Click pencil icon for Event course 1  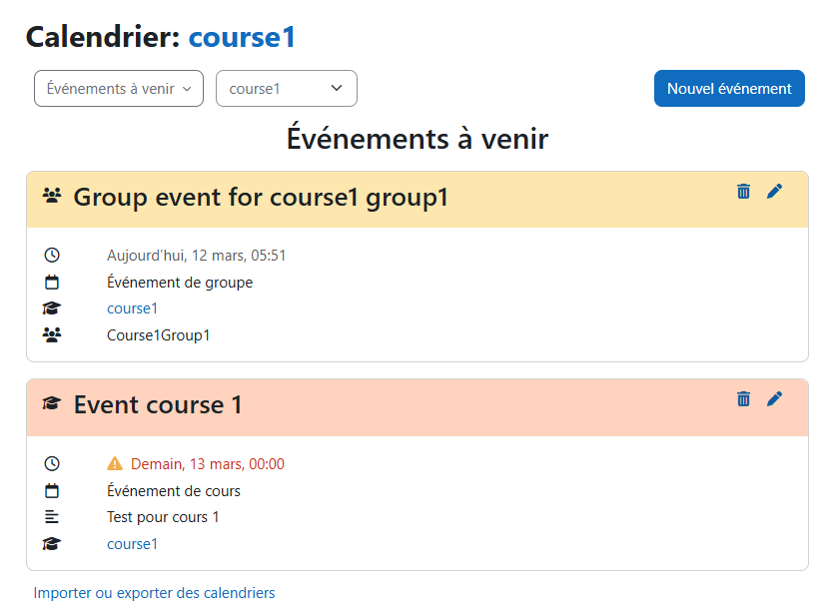tap(774, 398)
